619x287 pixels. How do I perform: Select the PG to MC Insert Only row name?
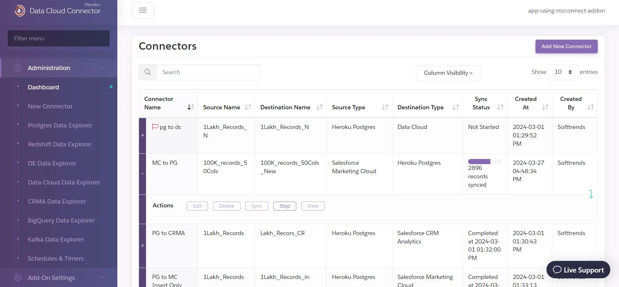tap(167, 281)
